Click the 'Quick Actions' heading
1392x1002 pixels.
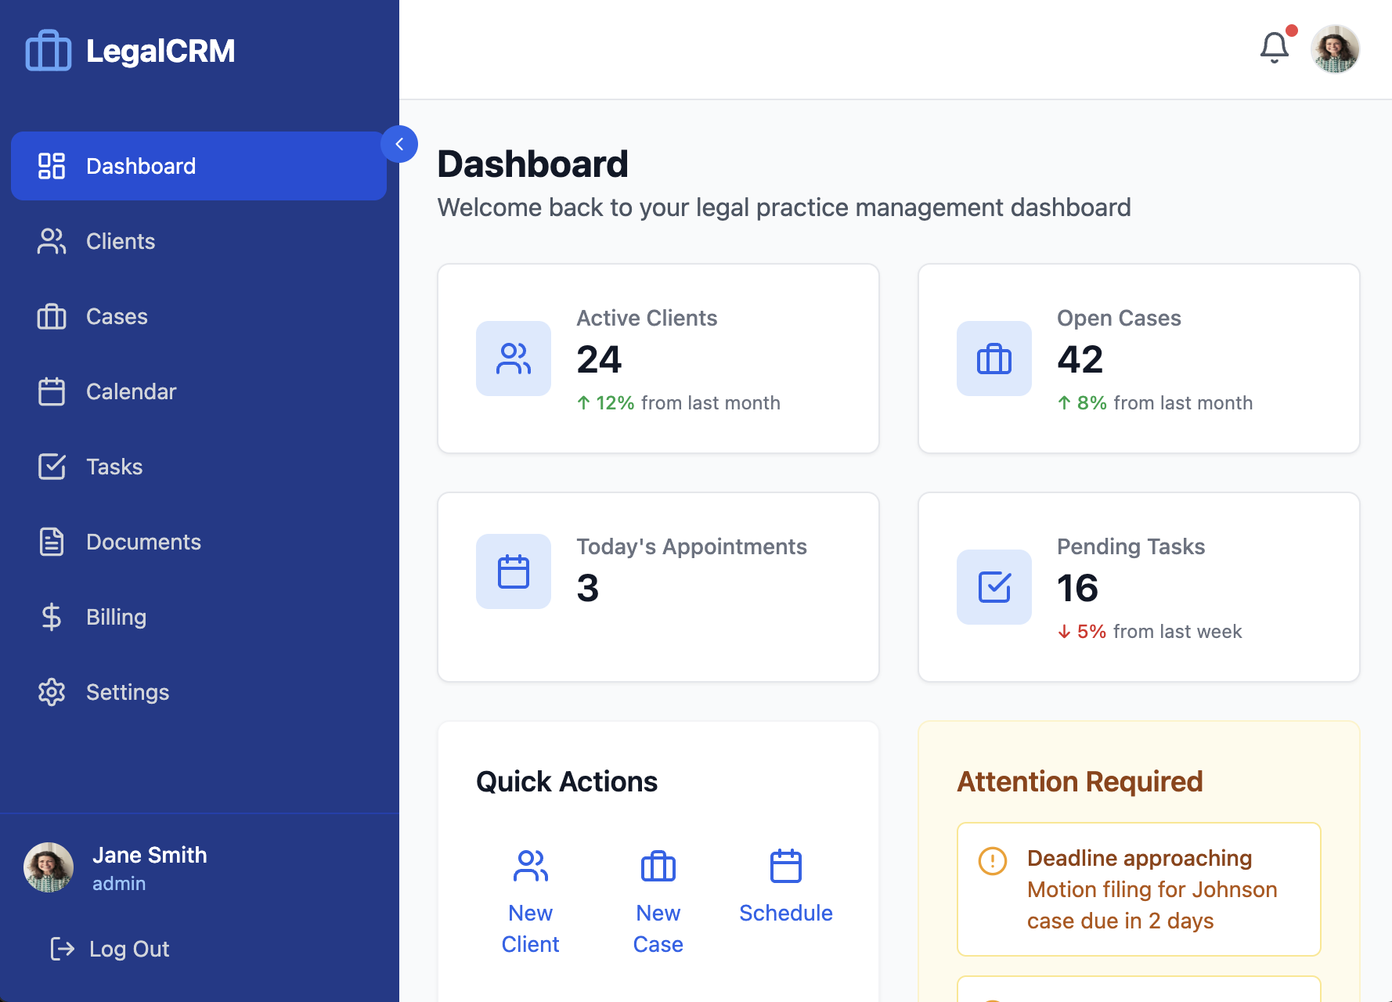(x=567, y=781)
